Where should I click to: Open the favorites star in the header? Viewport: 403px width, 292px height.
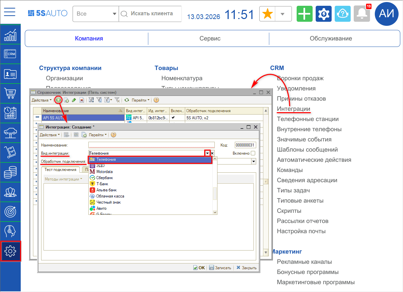267,14
